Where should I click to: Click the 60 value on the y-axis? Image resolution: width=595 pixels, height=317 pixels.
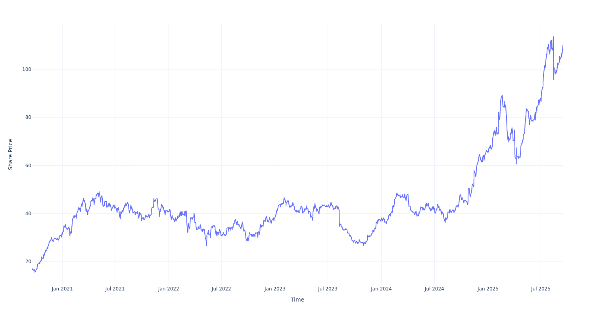click(x=28, y=165)
